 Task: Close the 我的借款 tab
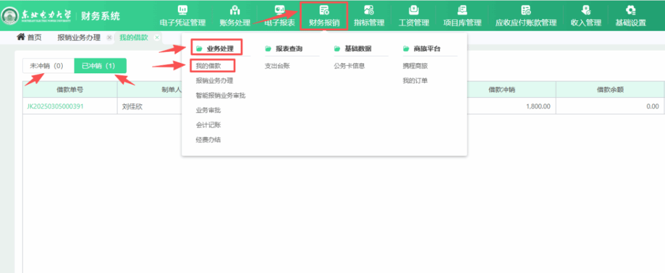157,38
